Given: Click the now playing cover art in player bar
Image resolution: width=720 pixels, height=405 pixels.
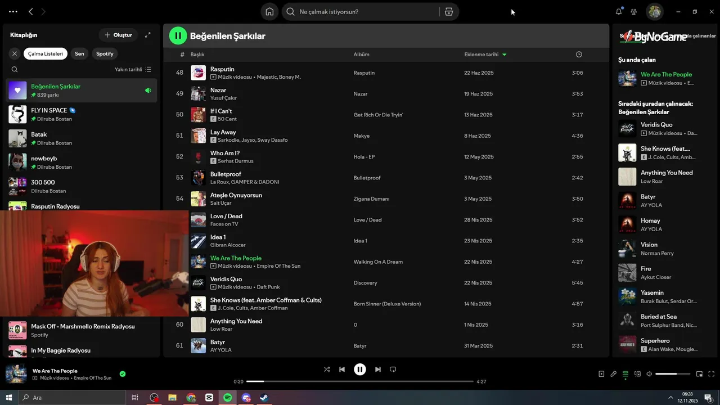Looking at the screenshot, I should coord(16,374).
